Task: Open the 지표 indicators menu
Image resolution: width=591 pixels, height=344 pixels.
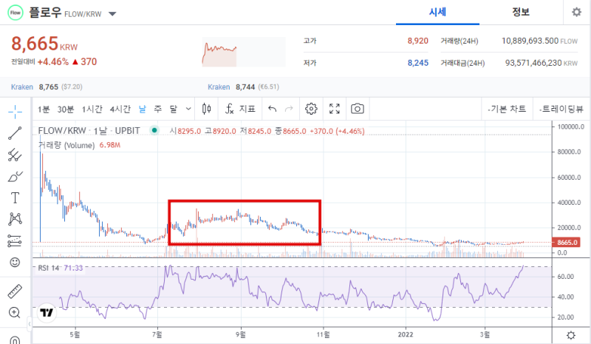Action: click(240, 109)
